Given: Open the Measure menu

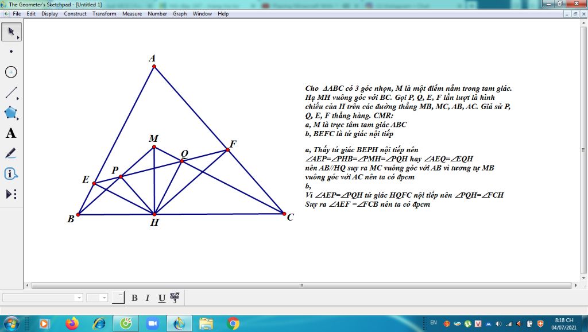Looking at the screenshot, I should coord(132,14).
